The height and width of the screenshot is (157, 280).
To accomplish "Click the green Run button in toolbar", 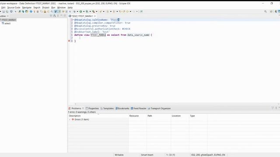I will pyautogui.click(x=80, y=12).
